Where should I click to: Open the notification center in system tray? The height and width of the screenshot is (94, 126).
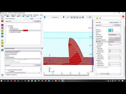[123, 81]
